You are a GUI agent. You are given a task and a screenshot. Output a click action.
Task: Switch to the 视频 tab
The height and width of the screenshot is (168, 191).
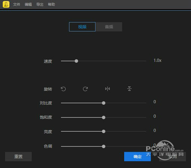pos(82,27)
